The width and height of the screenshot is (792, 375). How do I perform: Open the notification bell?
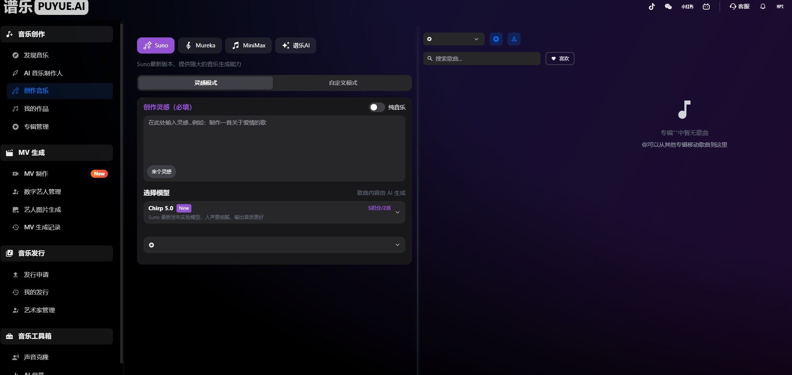[x=763, y=6]
